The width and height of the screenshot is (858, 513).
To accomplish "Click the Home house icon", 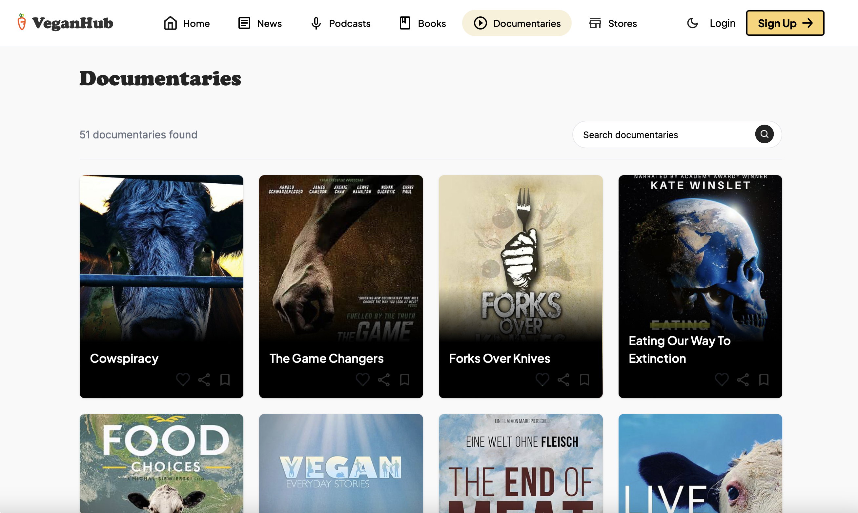I will tap(170, 23).
